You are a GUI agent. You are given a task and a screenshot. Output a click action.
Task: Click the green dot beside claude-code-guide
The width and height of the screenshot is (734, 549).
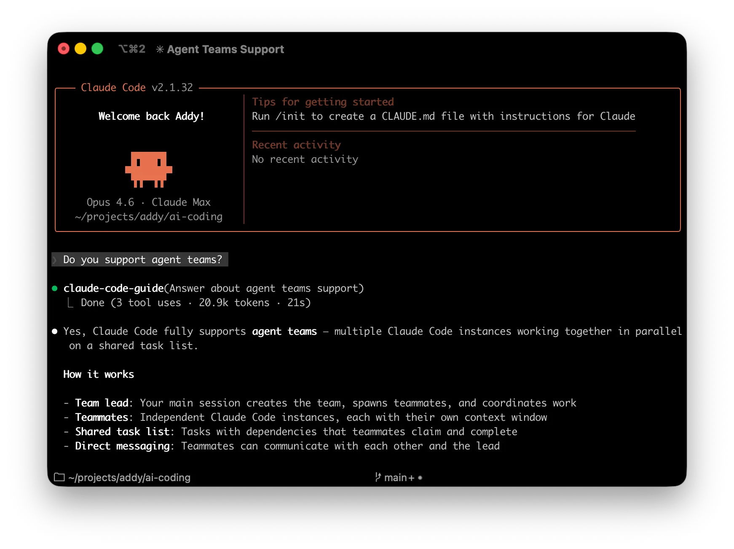(x=54, y=288)
